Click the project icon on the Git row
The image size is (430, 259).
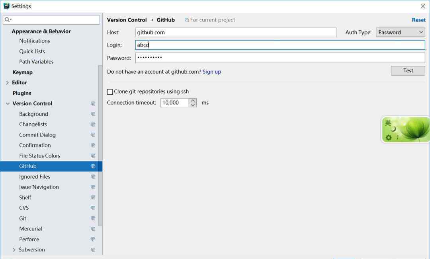click(x=93, y=218)
